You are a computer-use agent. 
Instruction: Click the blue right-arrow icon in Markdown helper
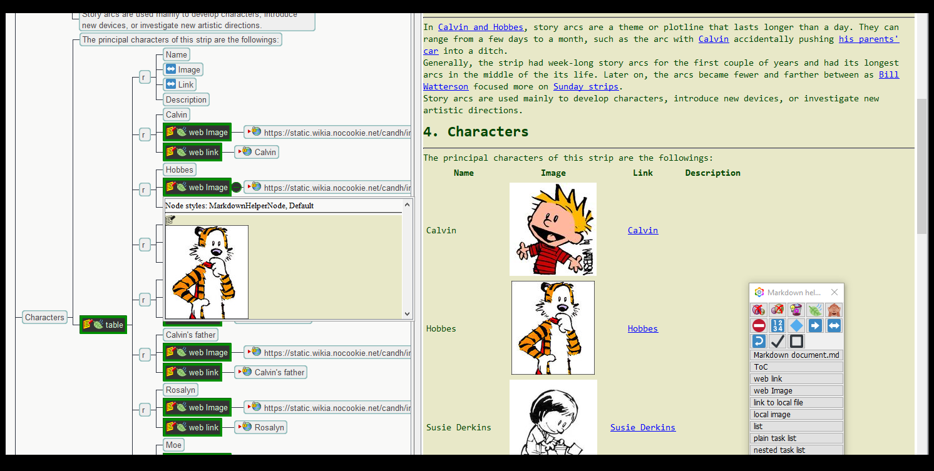(x=815, y=325)
